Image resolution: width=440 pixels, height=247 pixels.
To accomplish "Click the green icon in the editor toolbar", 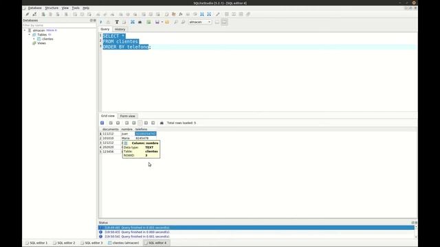I will tap(148, 22).
